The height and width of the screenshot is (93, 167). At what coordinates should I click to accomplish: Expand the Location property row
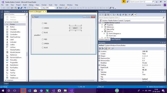[99, 51]
